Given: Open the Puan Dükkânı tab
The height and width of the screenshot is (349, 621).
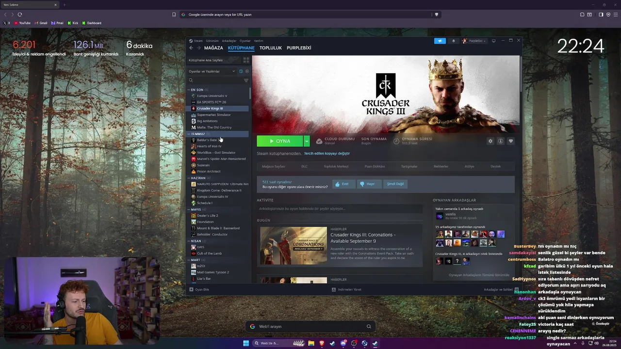Looking at the screenshot, I should click(375, 166).
